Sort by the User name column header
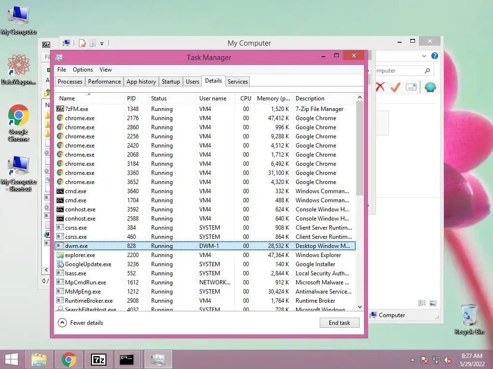This screenshot has height=369, width=493. click(x=215, y=98)
